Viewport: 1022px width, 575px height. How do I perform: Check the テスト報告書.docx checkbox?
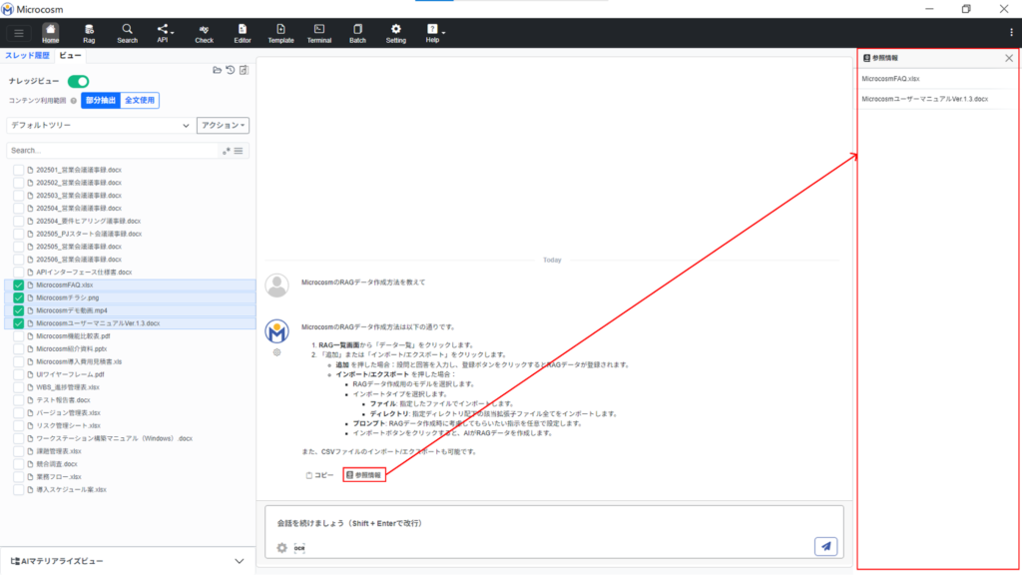tap(18, 400)
